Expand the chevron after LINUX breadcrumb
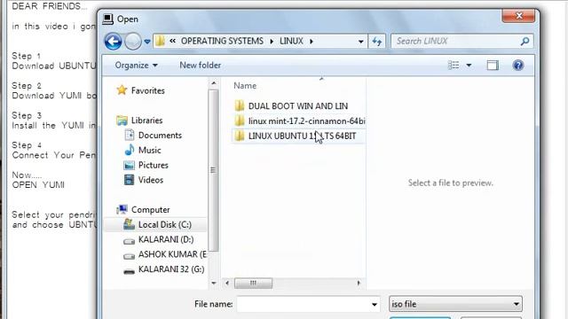Viewport: 568px width, 319px height. (x=312, y=42)
